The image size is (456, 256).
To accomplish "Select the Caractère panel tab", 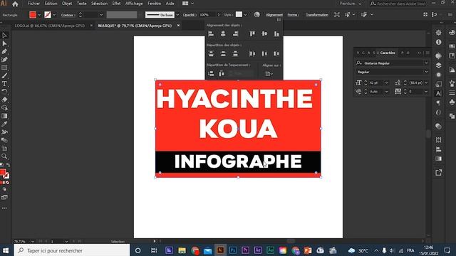I will (x=388, y=53).
